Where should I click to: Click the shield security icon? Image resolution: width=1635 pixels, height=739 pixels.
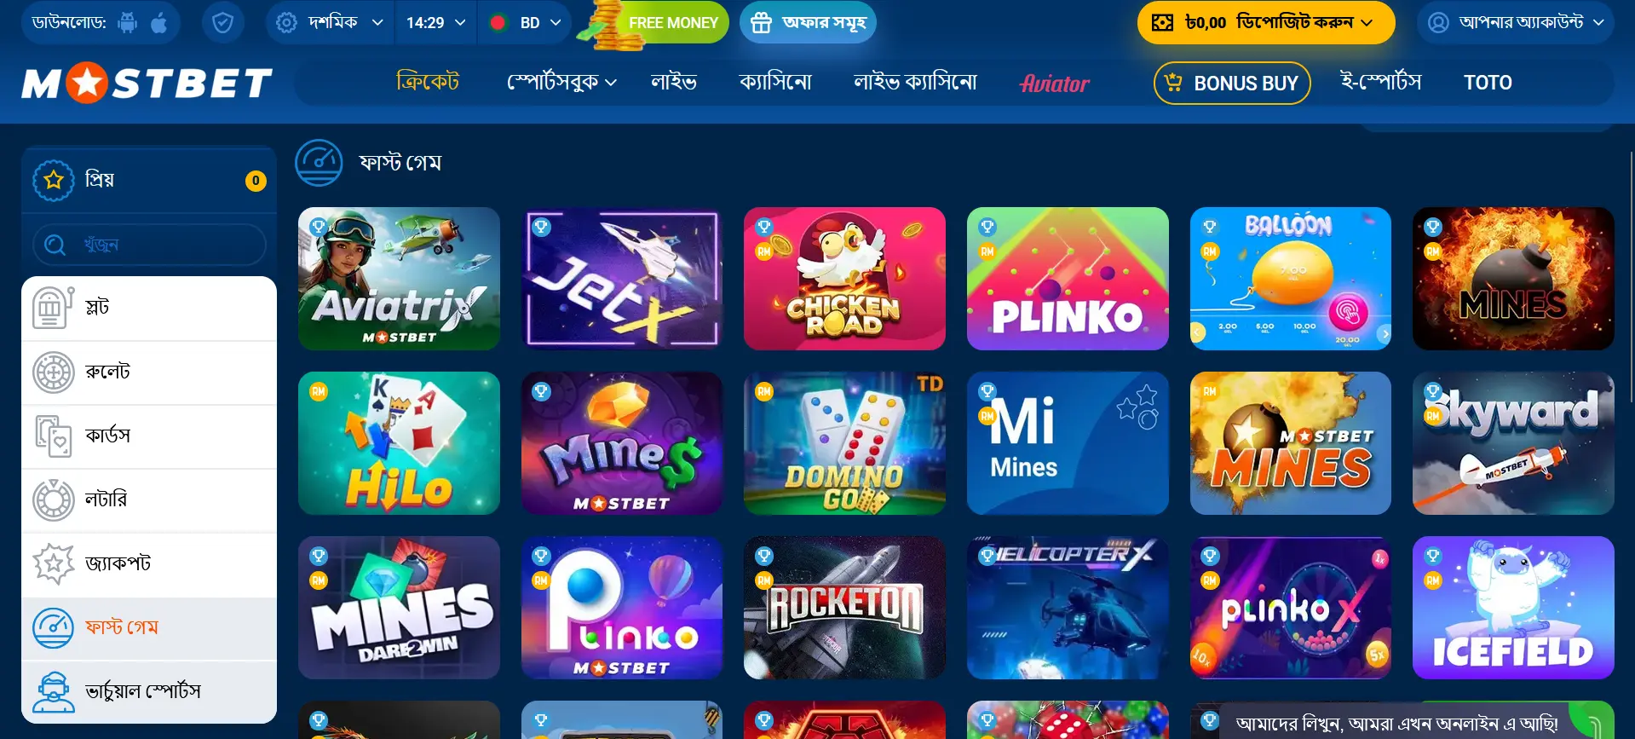pyautogui.click(x=222, y=23)
